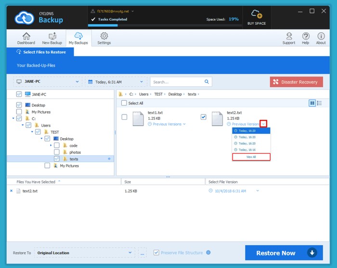Image resolution: width=337 pixels, height=268 pixels.
Task: Remove text2.txt from selected files list
Action: 11,191
